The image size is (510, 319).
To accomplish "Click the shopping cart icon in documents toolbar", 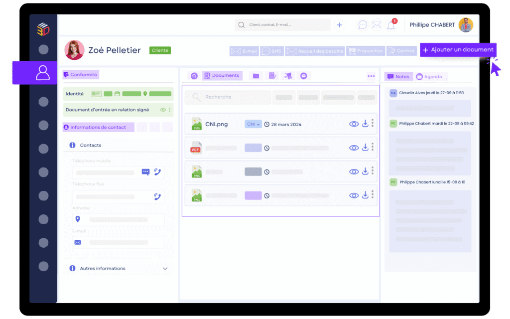I will [x=287, y=75].
